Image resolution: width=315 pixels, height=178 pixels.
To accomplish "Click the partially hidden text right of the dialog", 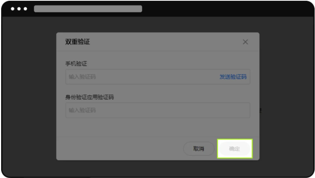I will [260, 110].
